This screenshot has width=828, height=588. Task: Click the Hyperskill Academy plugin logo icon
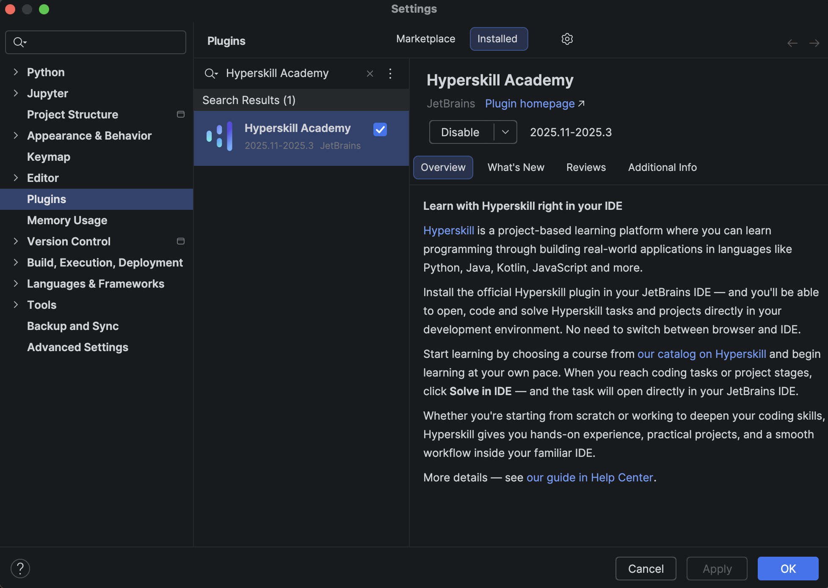[x=219, y=136]
